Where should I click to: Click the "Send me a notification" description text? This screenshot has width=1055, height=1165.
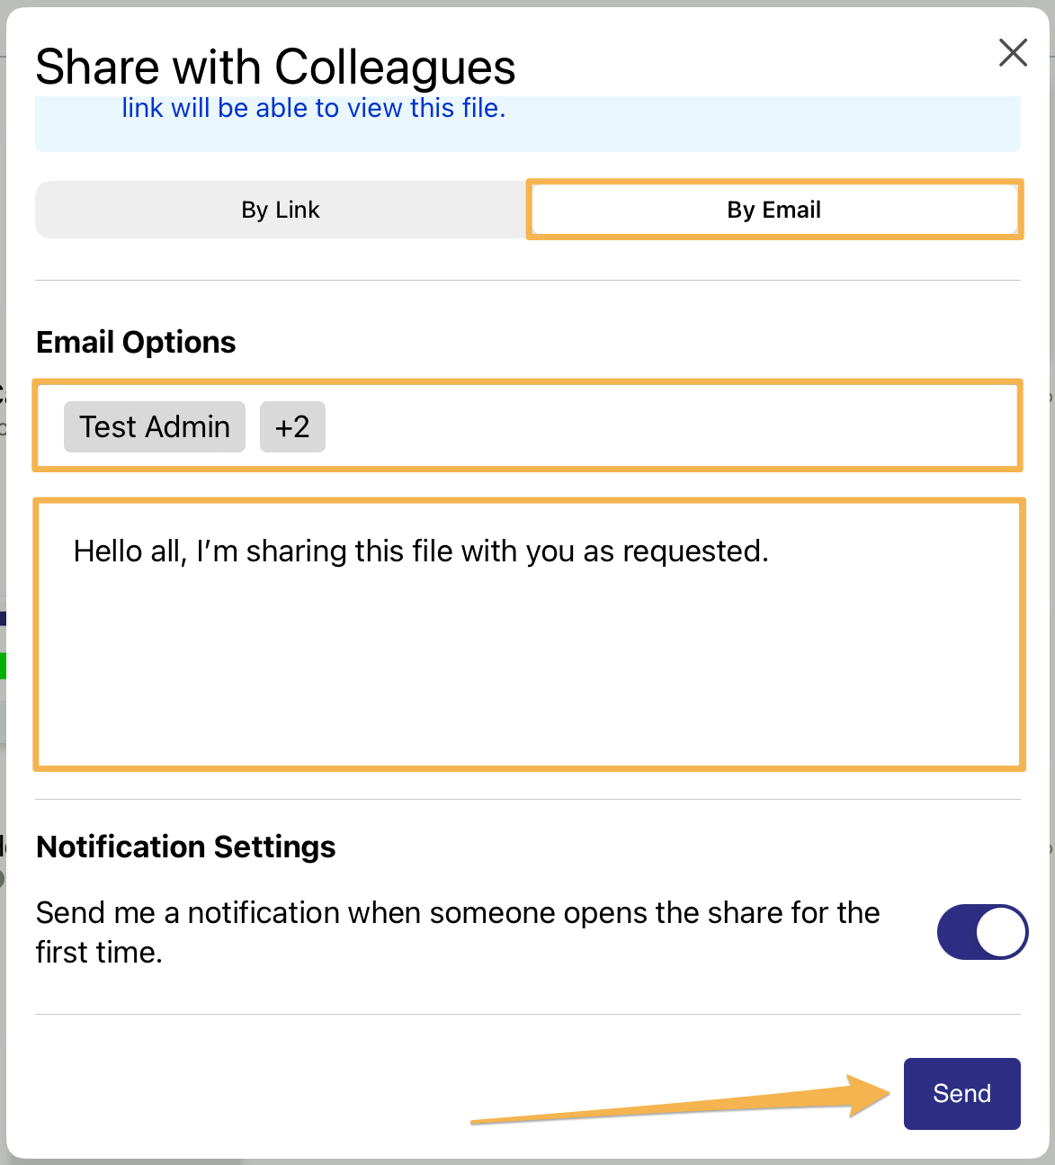[457, 913]
